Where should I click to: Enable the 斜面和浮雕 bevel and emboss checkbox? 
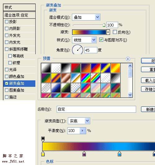(x=7, y=49)
